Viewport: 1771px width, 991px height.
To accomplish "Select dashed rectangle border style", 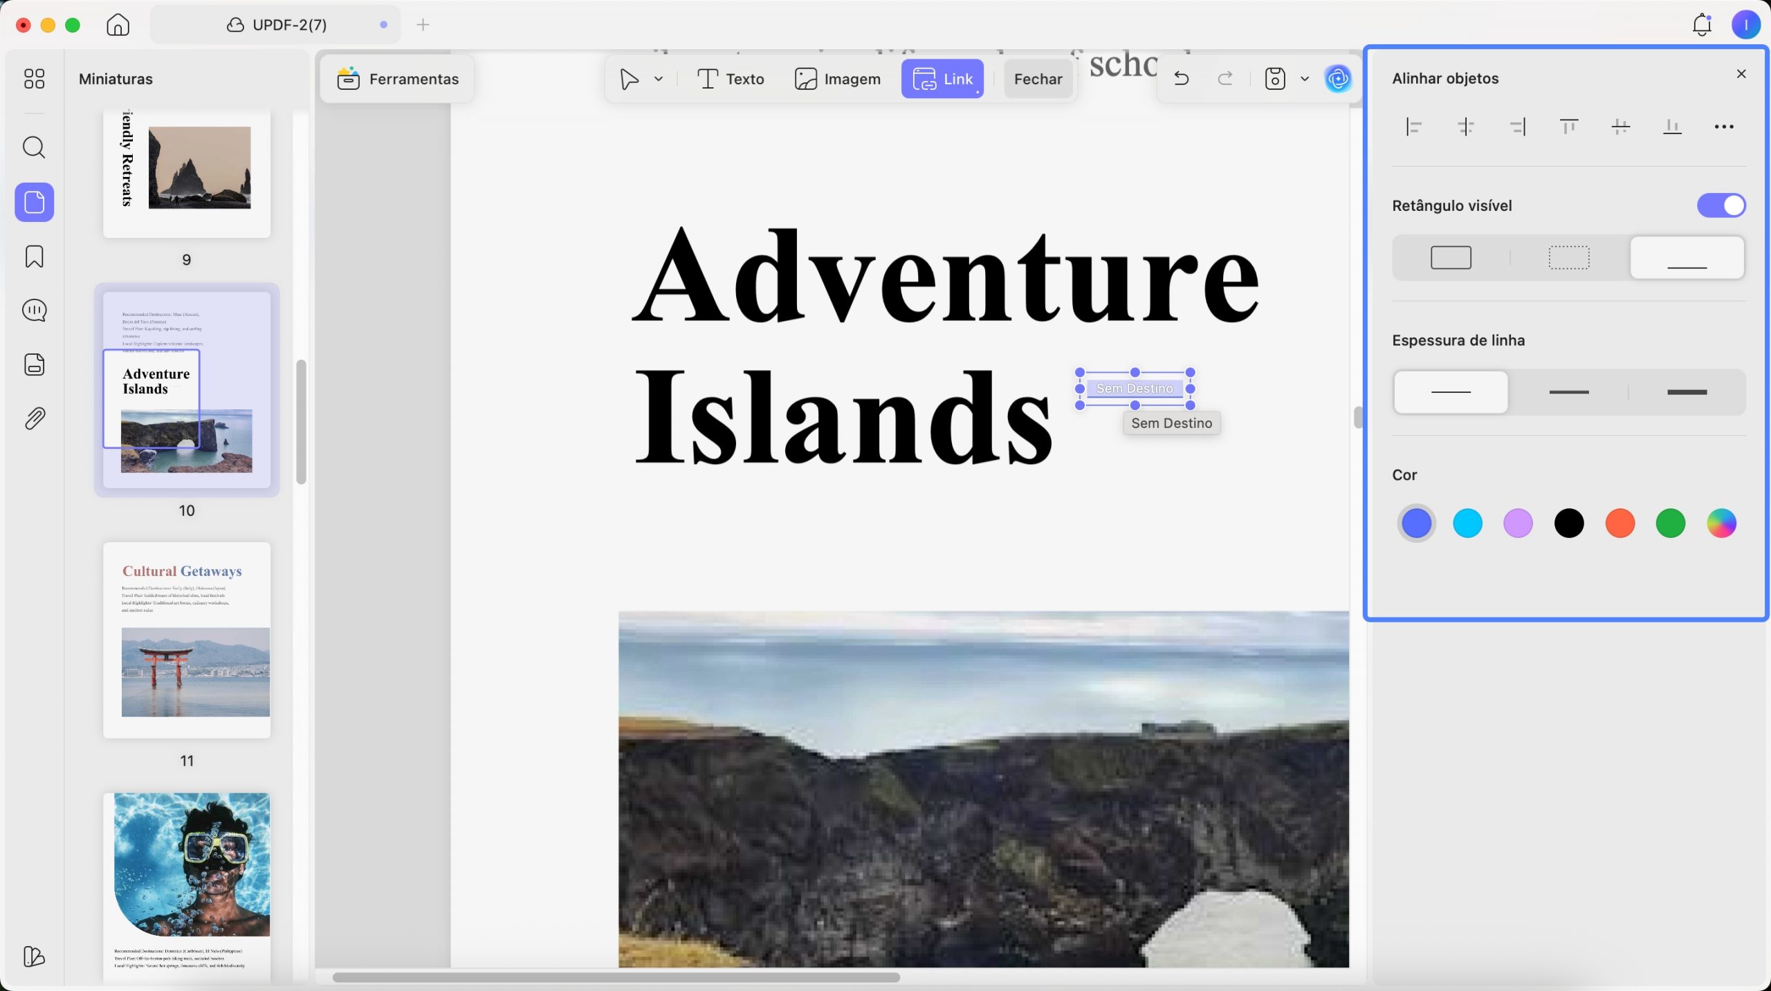I will 1569,258.
